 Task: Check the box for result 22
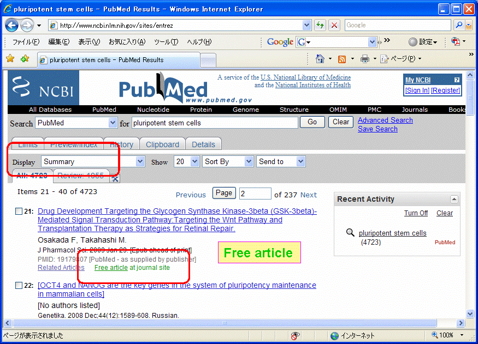coord(19,285)
